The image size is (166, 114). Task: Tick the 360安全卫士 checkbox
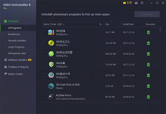click(45, 43)
